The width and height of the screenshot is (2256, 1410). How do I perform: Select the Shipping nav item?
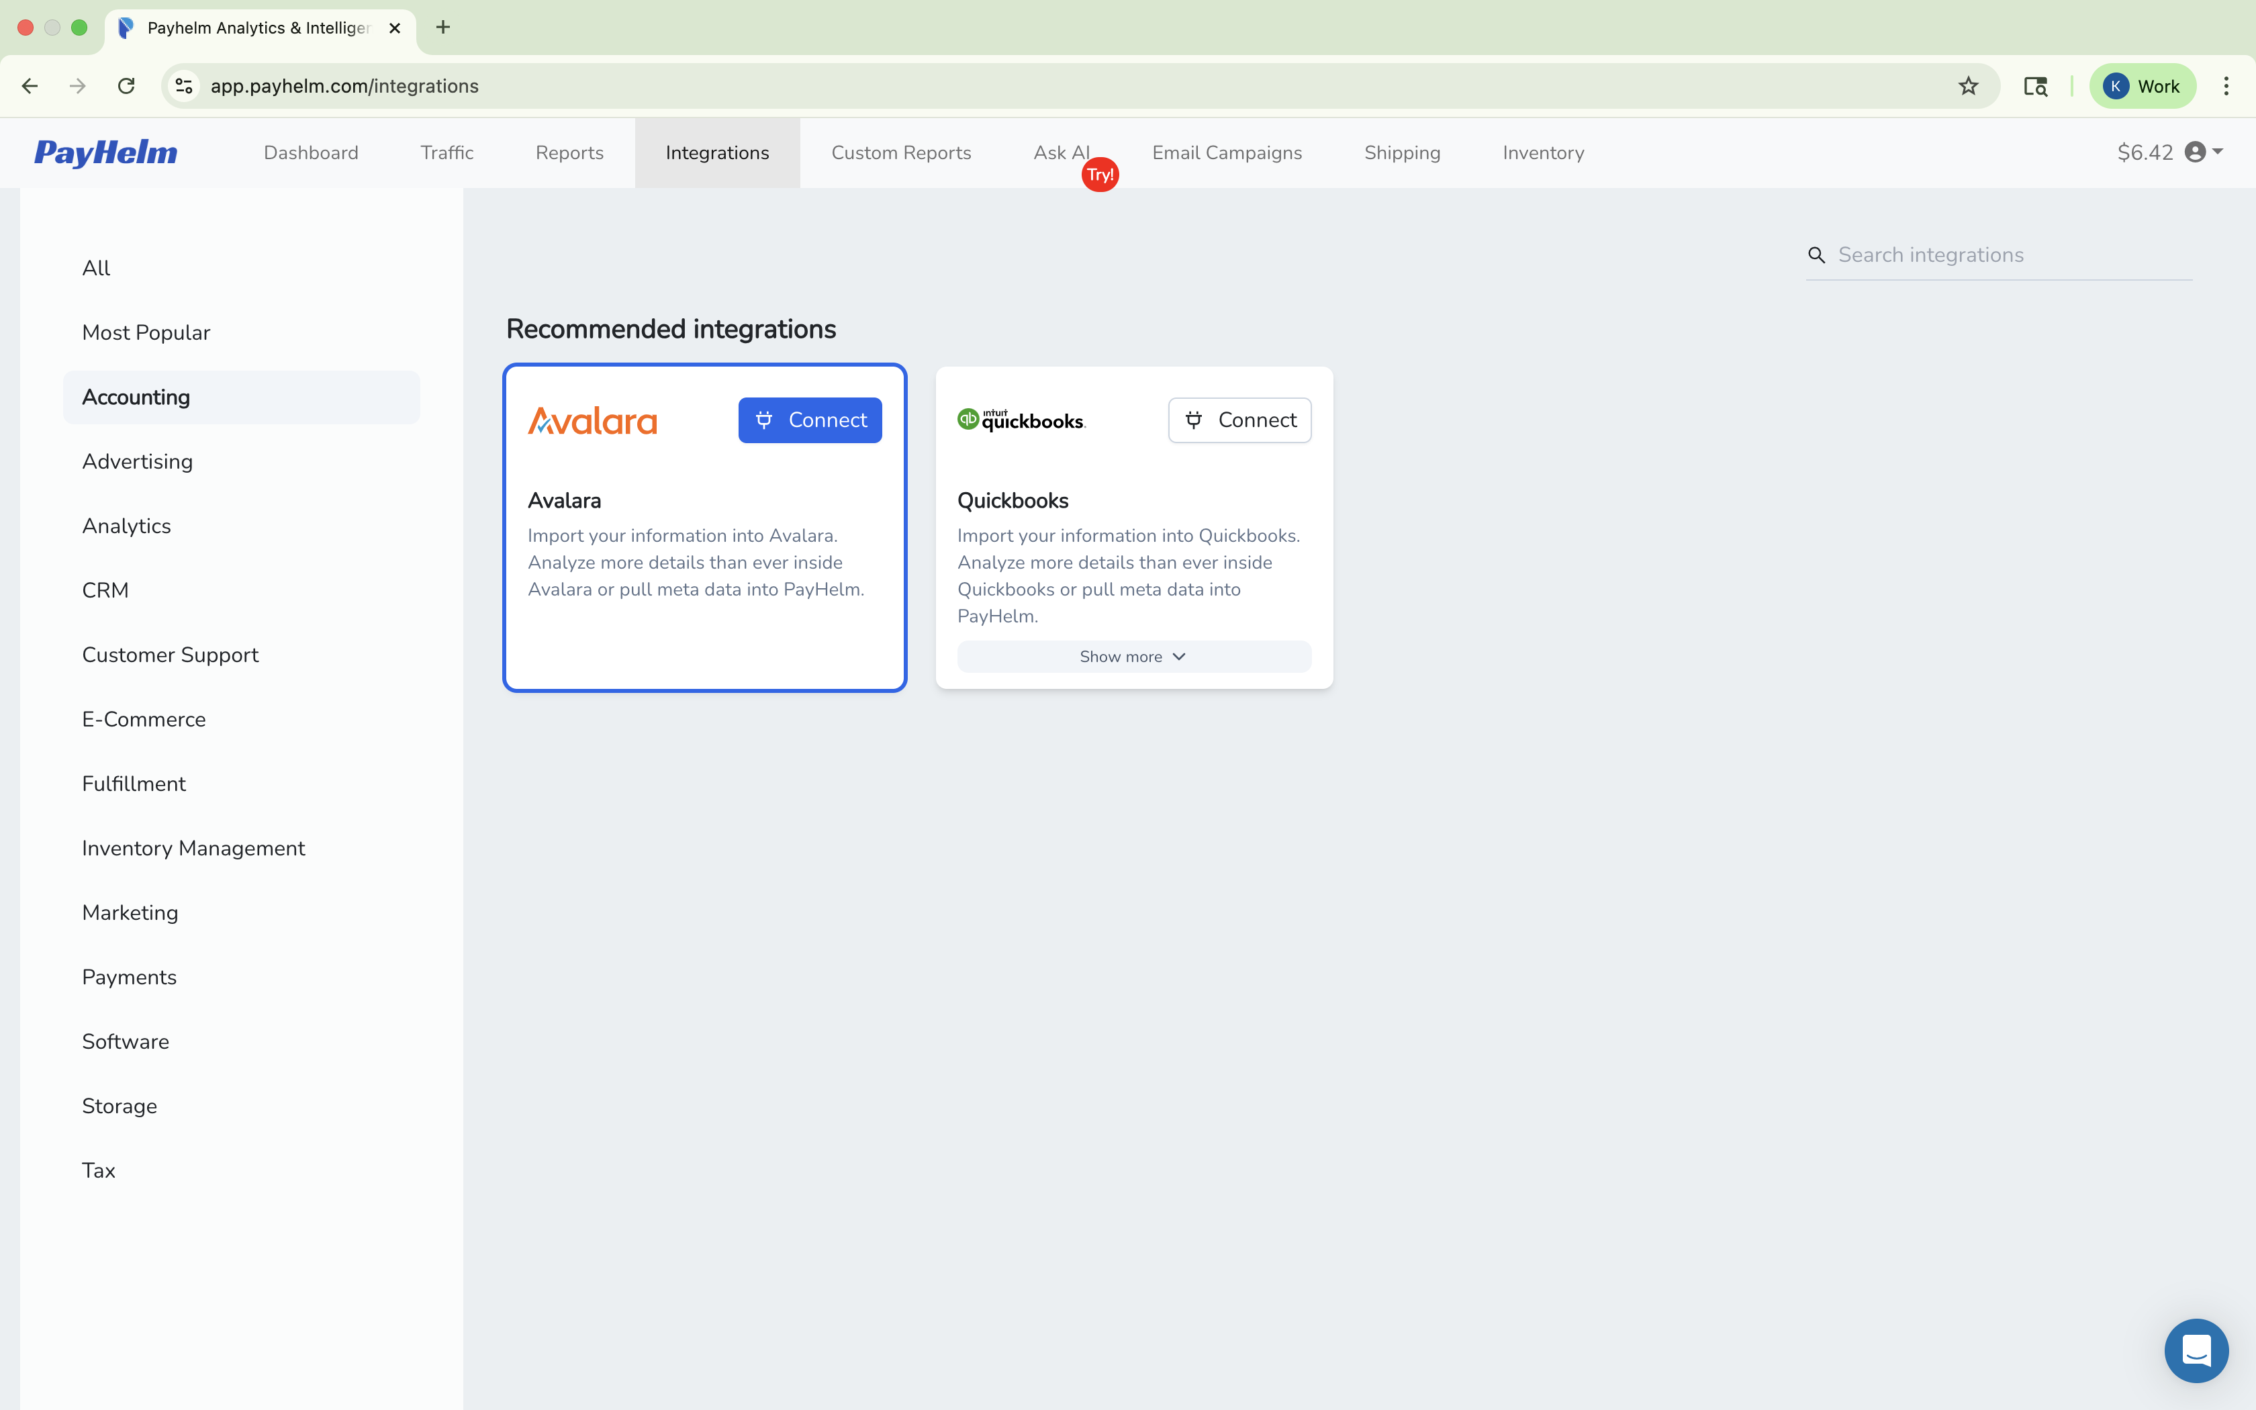point(1402,152)
